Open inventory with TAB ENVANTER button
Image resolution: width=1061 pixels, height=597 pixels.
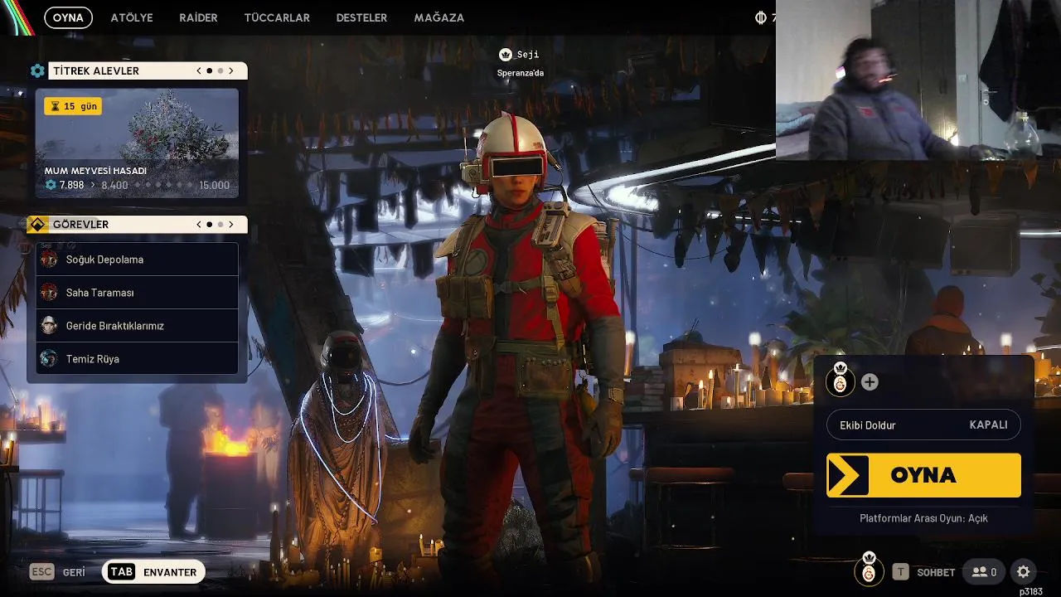(x=153, y=572)
